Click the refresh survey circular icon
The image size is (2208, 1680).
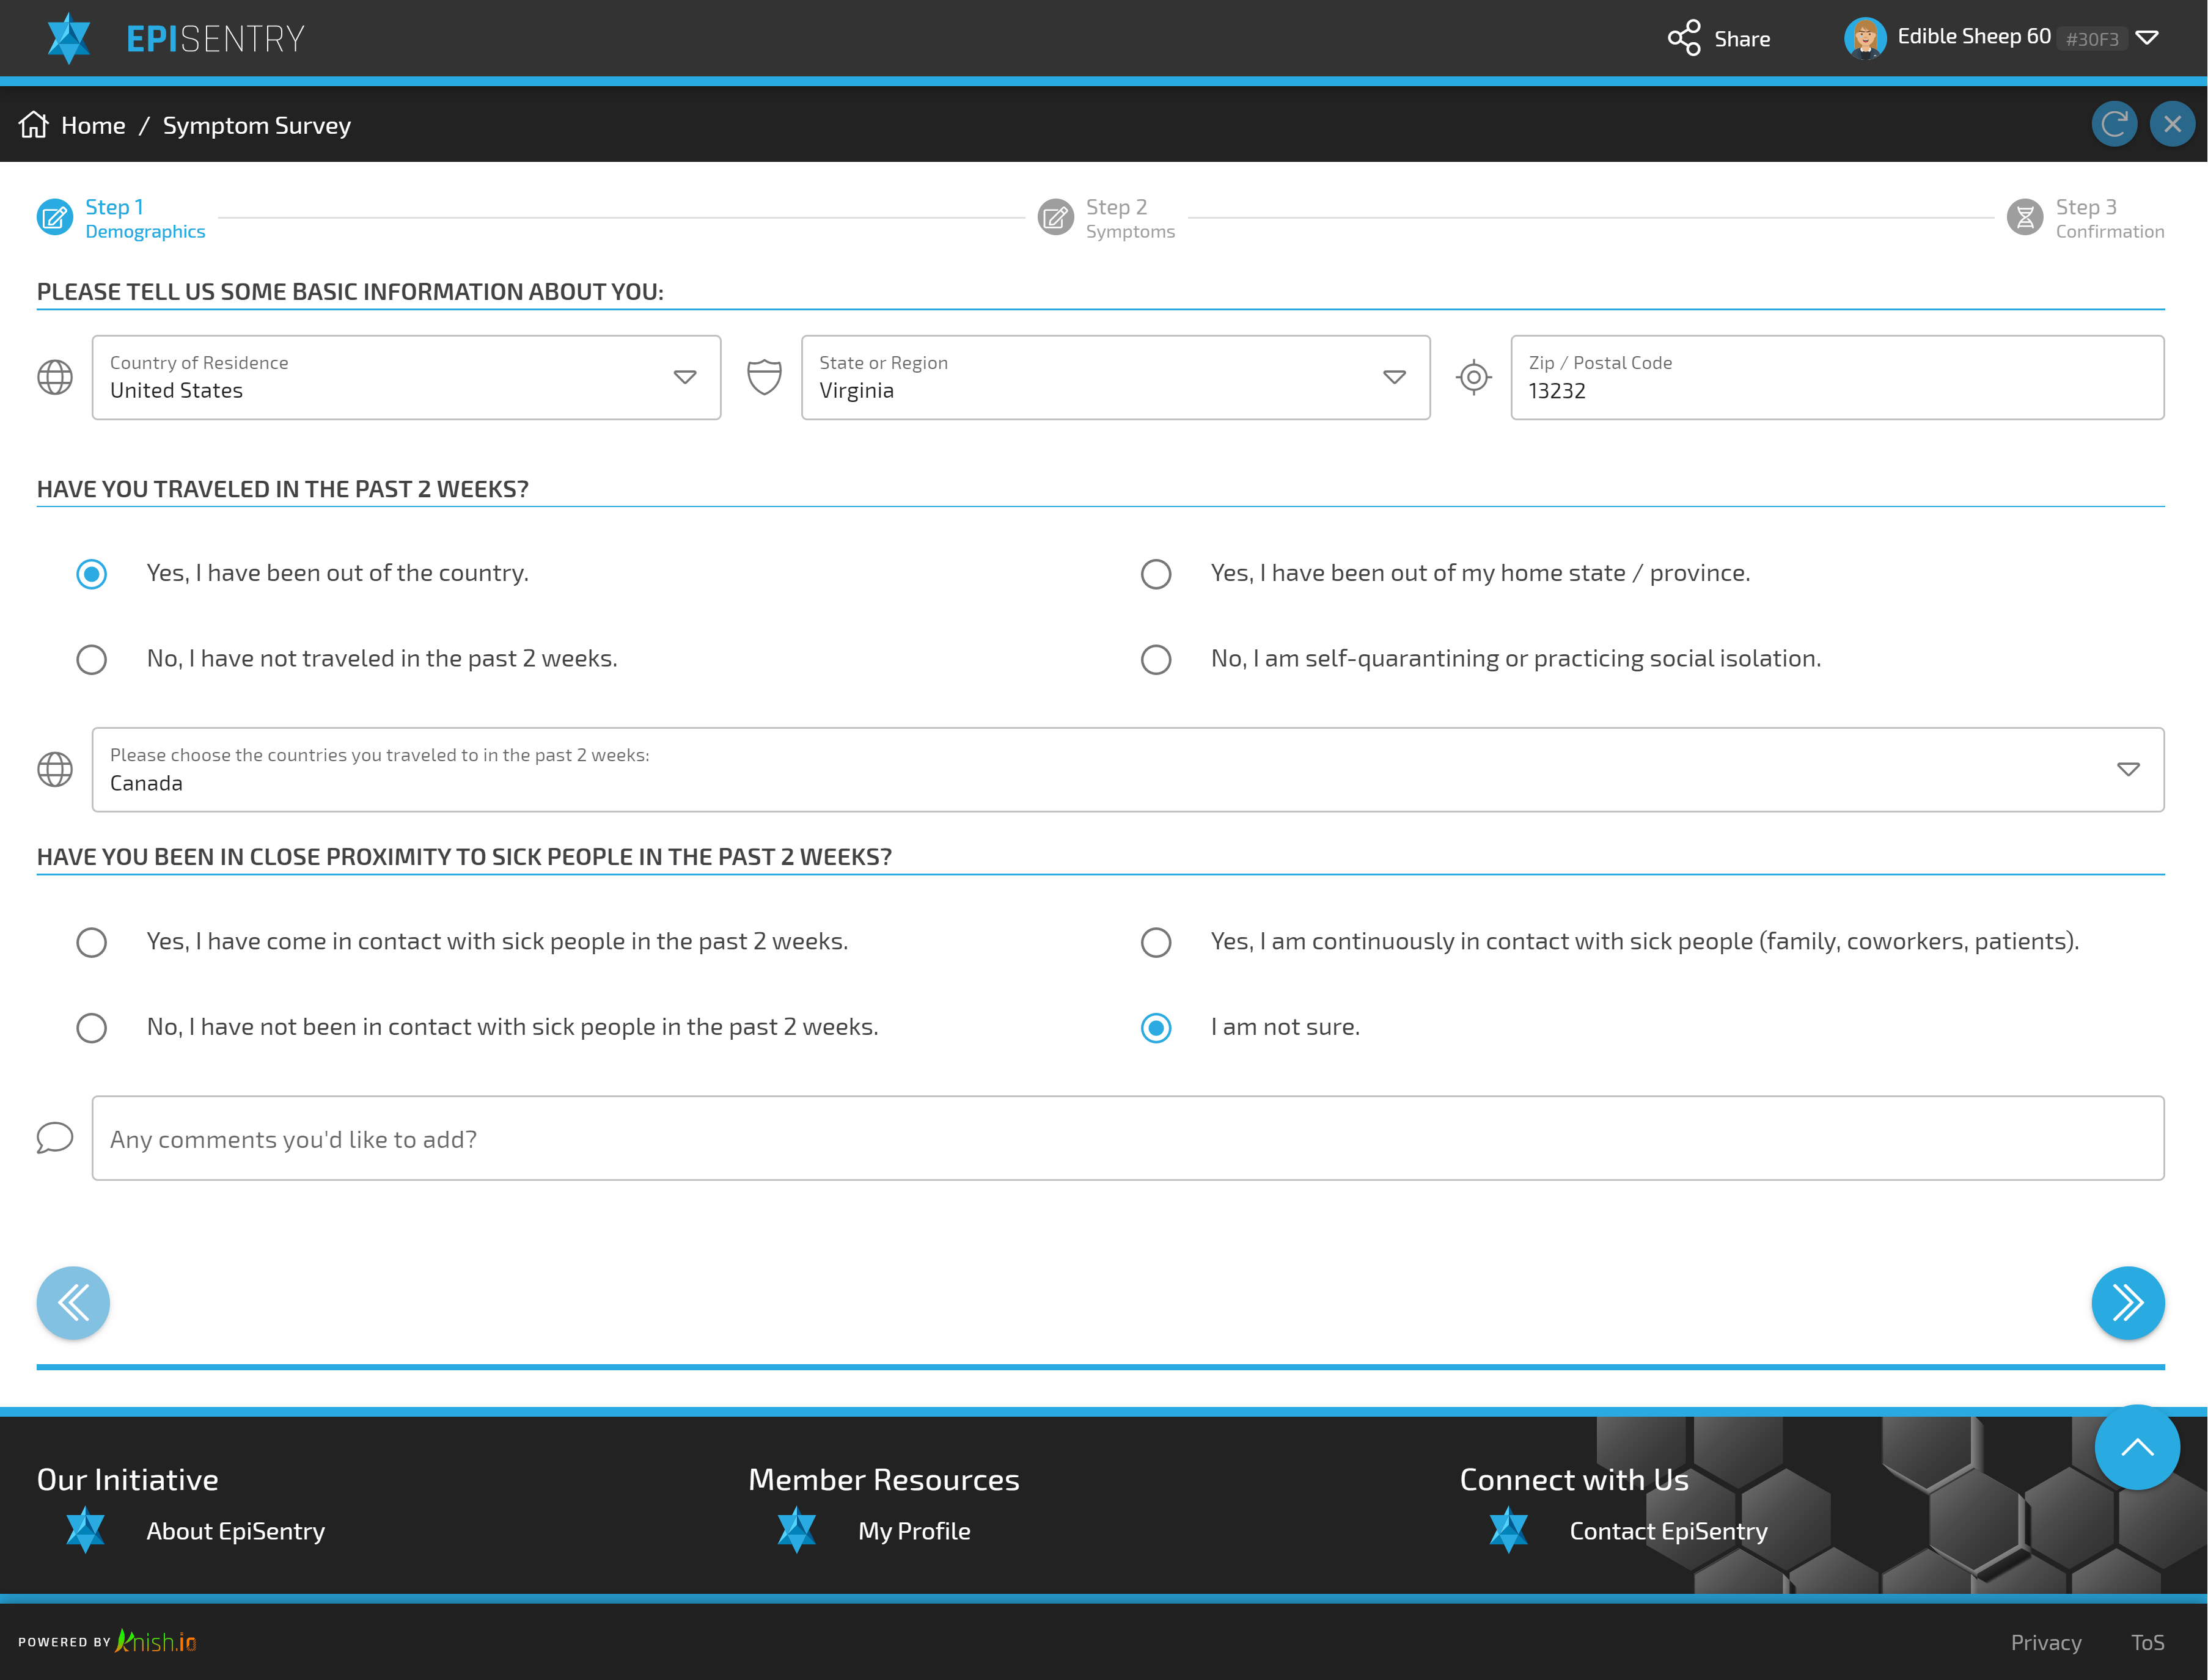[2114, 125]
